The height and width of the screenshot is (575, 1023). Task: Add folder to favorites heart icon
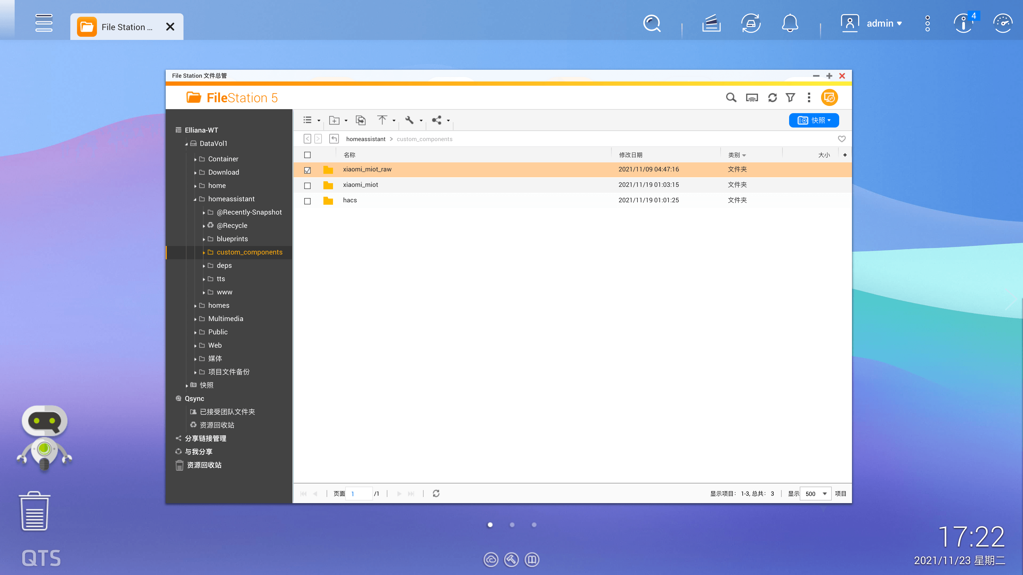(842, 139)
